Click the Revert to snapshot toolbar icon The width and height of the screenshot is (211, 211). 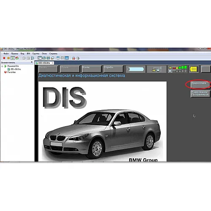coord(28,58)
